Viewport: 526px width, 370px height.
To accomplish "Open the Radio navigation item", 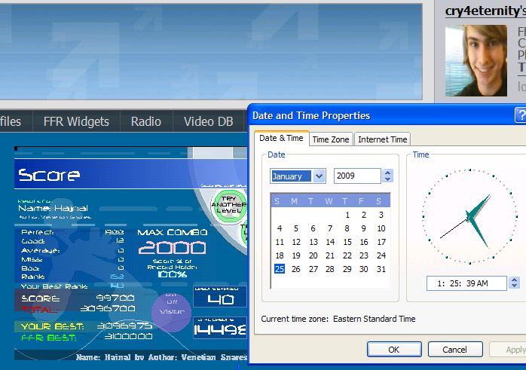I will pyautogui.click(x=146, y=121).
